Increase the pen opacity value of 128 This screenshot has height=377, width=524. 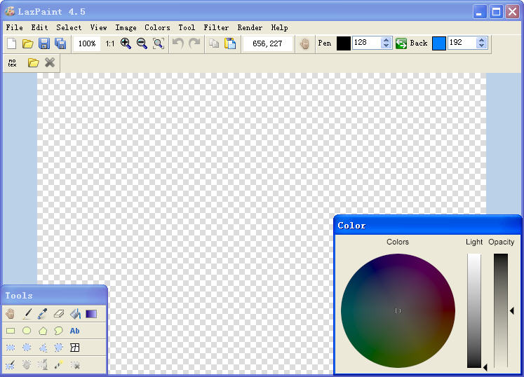(387, 40)
